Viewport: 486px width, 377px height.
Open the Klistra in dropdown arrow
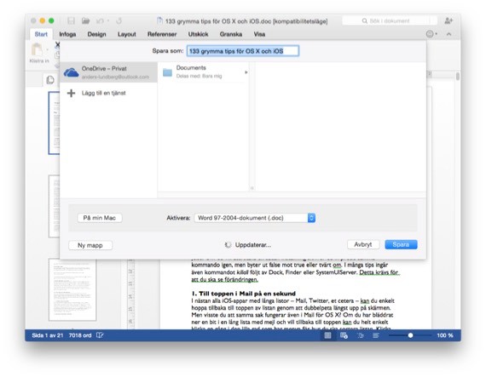click(x=48, y=49)
